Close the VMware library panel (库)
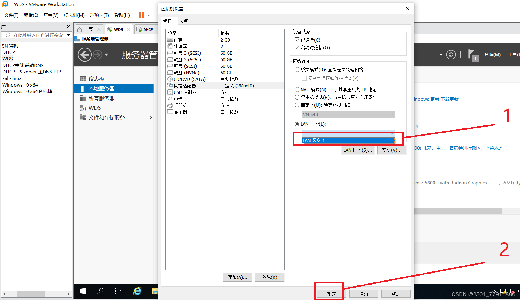 pyautogui.click(x=68, y=26)
